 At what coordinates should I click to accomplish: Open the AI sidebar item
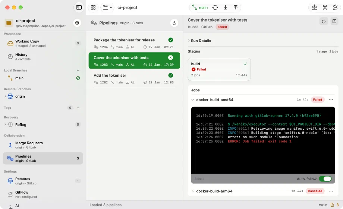43,206
